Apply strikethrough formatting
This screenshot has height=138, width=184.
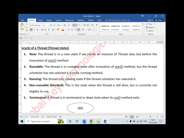coord(42,30)
